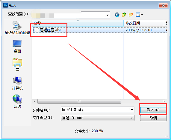
Task: Select the file 眉毛红唇.abr
Action: tap(50, 30)
